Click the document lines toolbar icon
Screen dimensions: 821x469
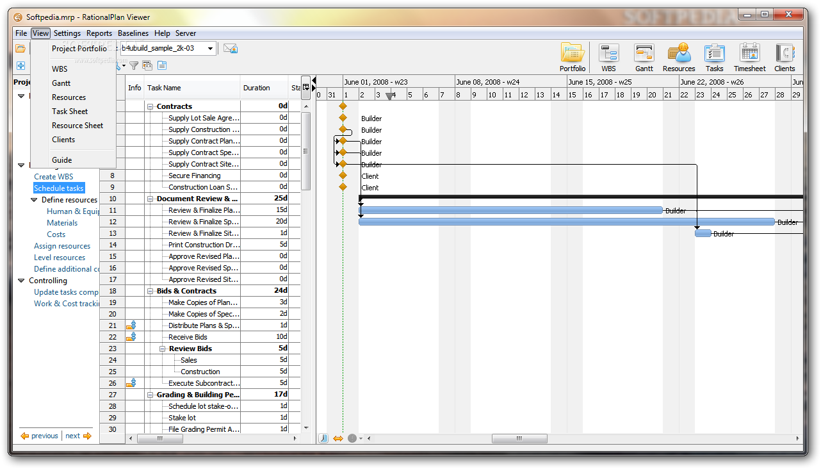[x=162, y=65]
